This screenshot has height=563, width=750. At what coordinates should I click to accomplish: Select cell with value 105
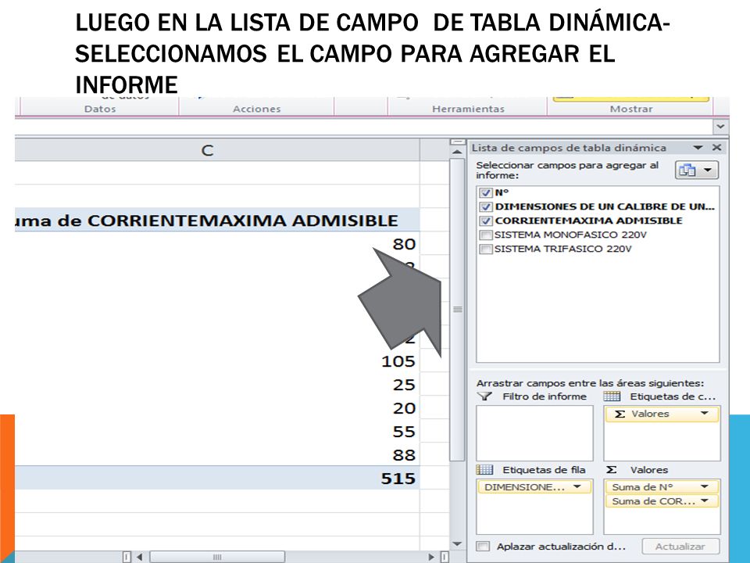tap(217, 361)
